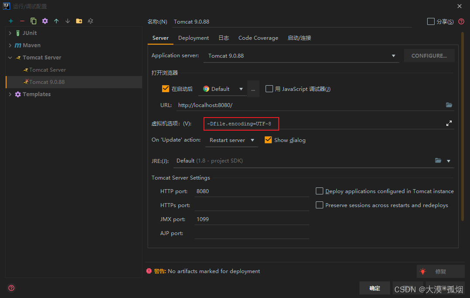Viewport: 470px width, 298px height.
Task: Switch to the 日志 tab
Action: point(224,38)
